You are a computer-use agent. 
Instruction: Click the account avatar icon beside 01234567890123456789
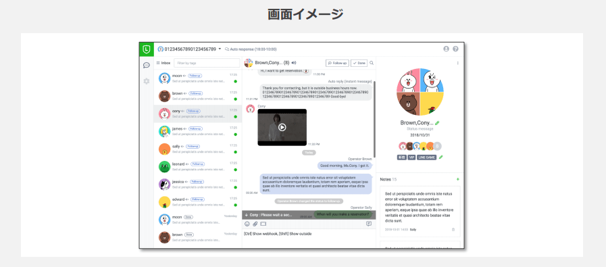click(161, 49)
